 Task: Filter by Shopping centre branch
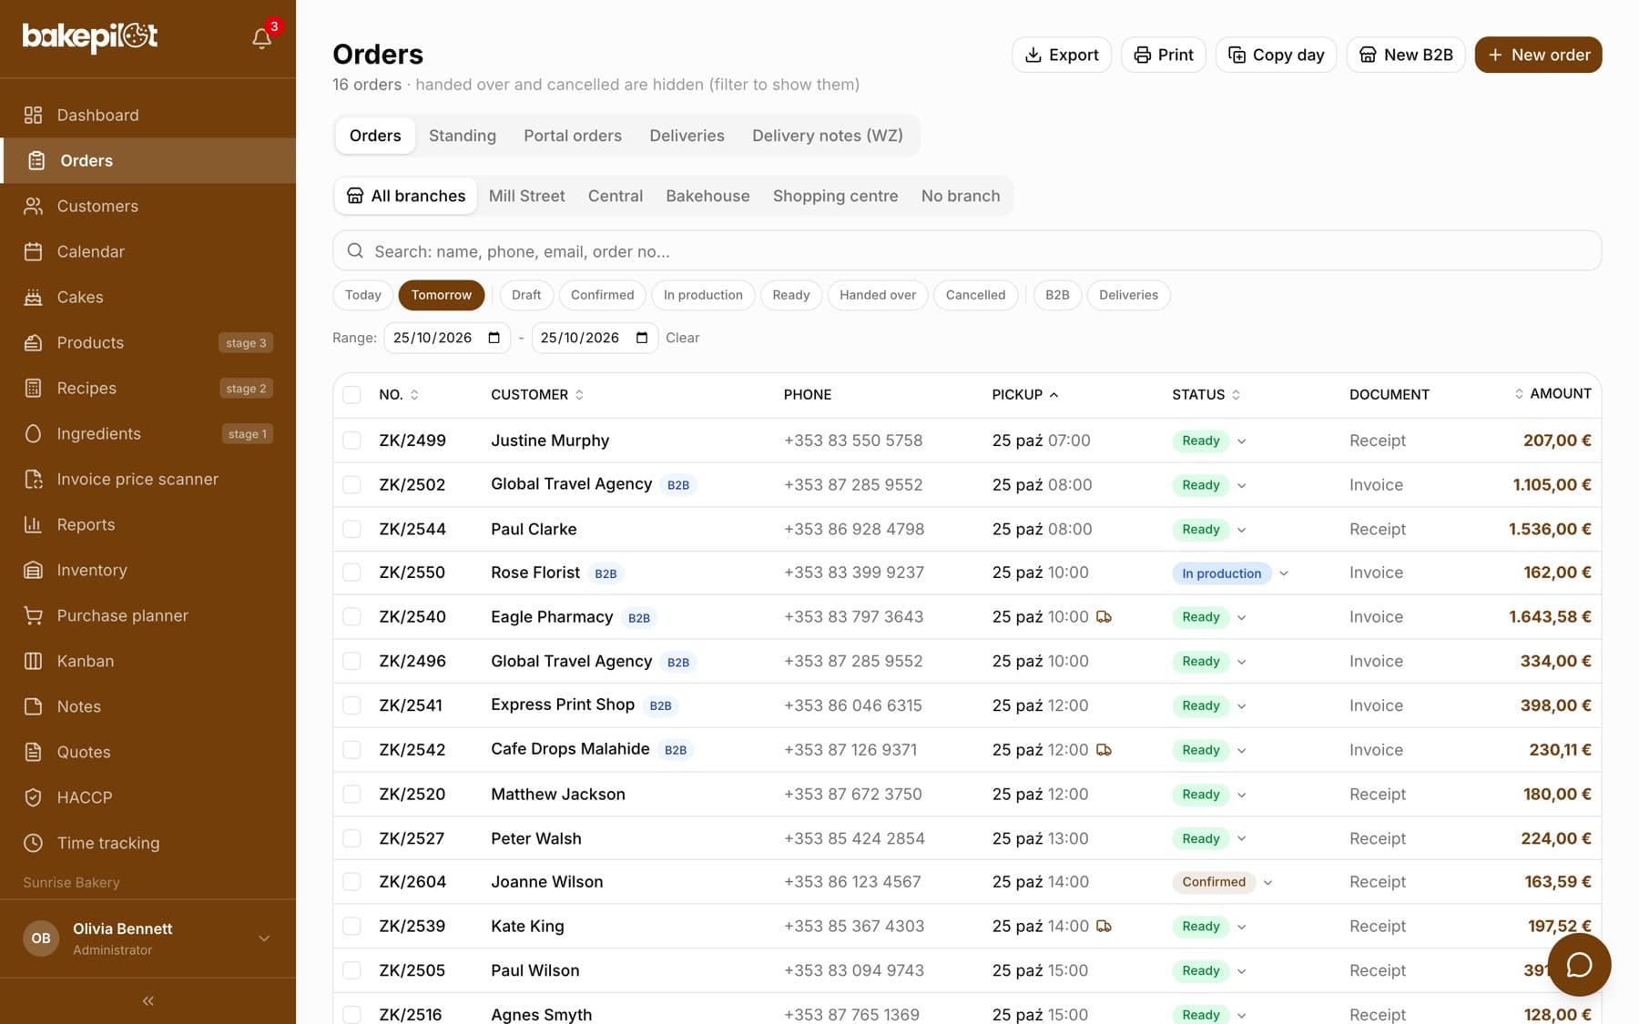[835, 196]
